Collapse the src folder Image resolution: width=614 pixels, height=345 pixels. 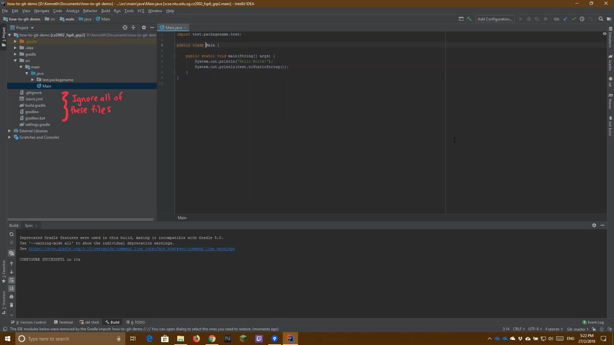(x=15, y=60)
